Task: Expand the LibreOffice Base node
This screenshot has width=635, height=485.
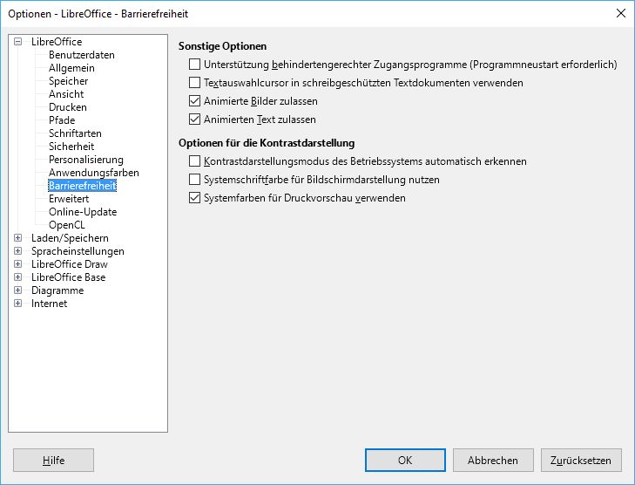Action: point(17,277)
